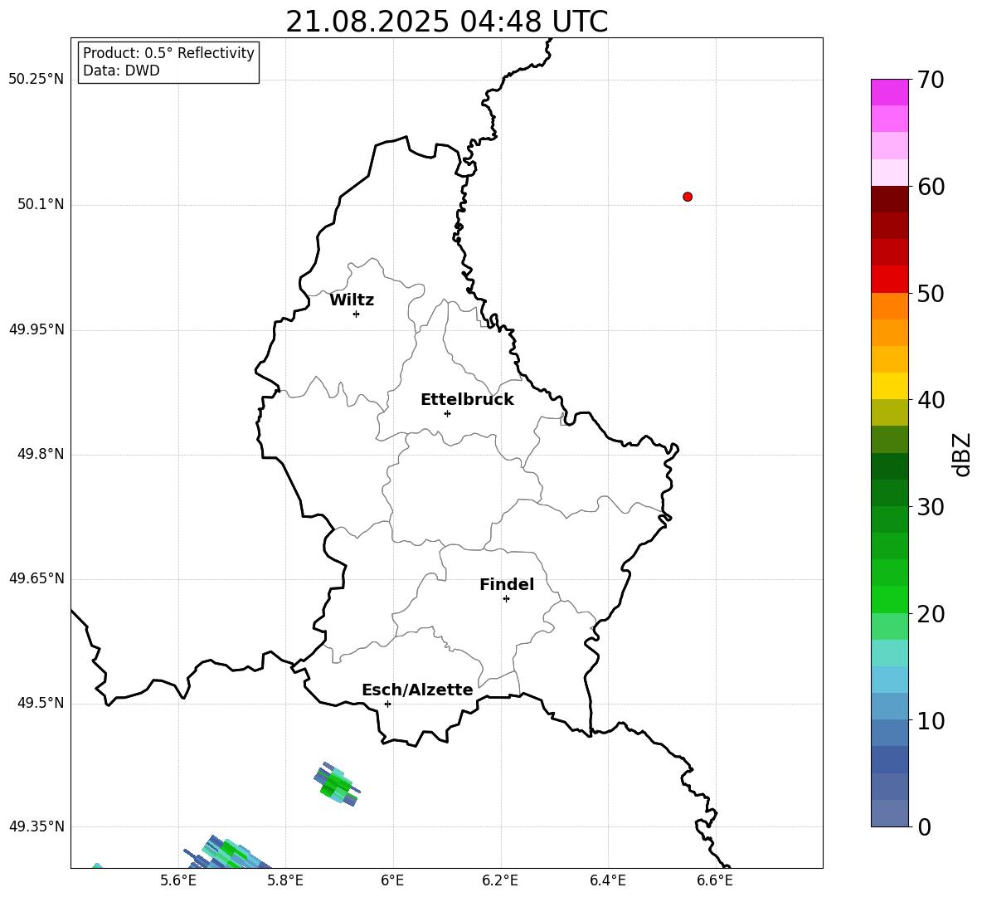Screen dimensions: 982x897
Task: Click the radar echo cluster near 5.7°E at map bottom
Action: click(226, 852)
